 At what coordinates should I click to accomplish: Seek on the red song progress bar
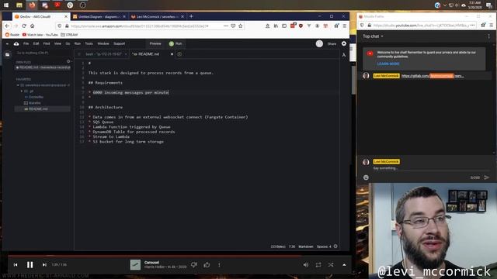179,256
